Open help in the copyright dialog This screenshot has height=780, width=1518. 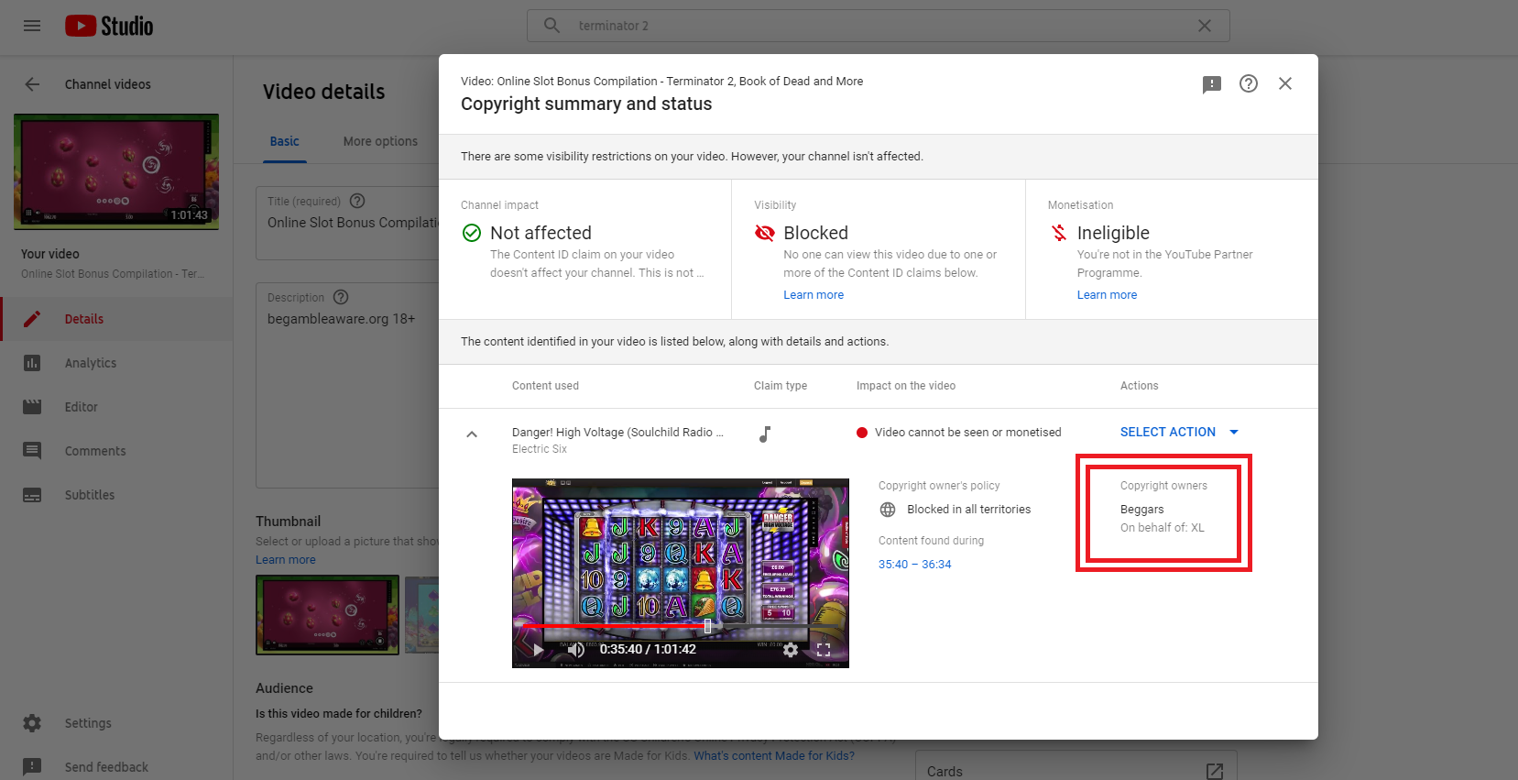point(1249,83)
